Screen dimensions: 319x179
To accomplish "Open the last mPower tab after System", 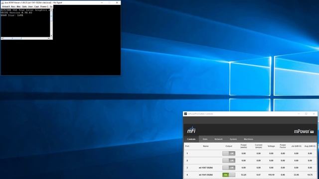I will 248,139.
